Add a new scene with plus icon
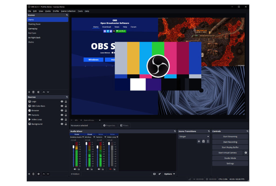 [x=29, y=92]
